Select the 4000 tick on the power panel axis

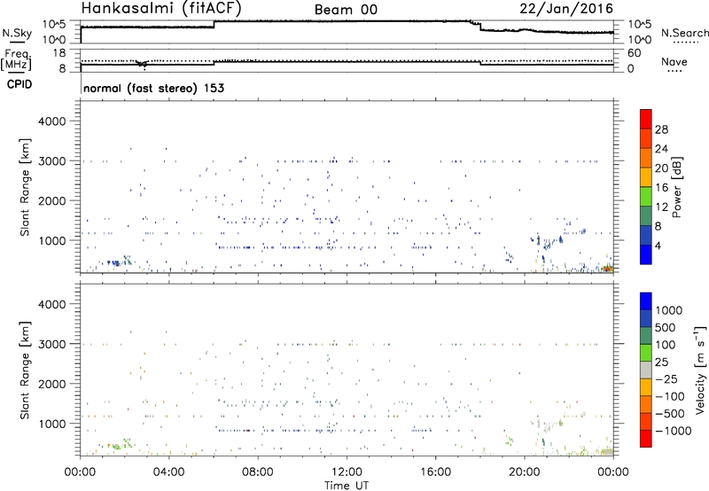click(52, 121)
